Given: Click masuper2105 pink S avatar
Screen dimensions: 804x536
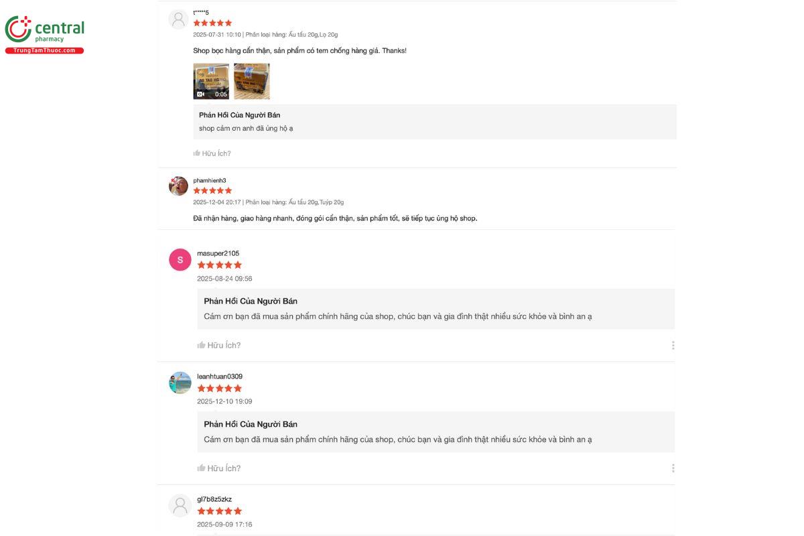Looking at the screenshot, I should pos(180,259).
